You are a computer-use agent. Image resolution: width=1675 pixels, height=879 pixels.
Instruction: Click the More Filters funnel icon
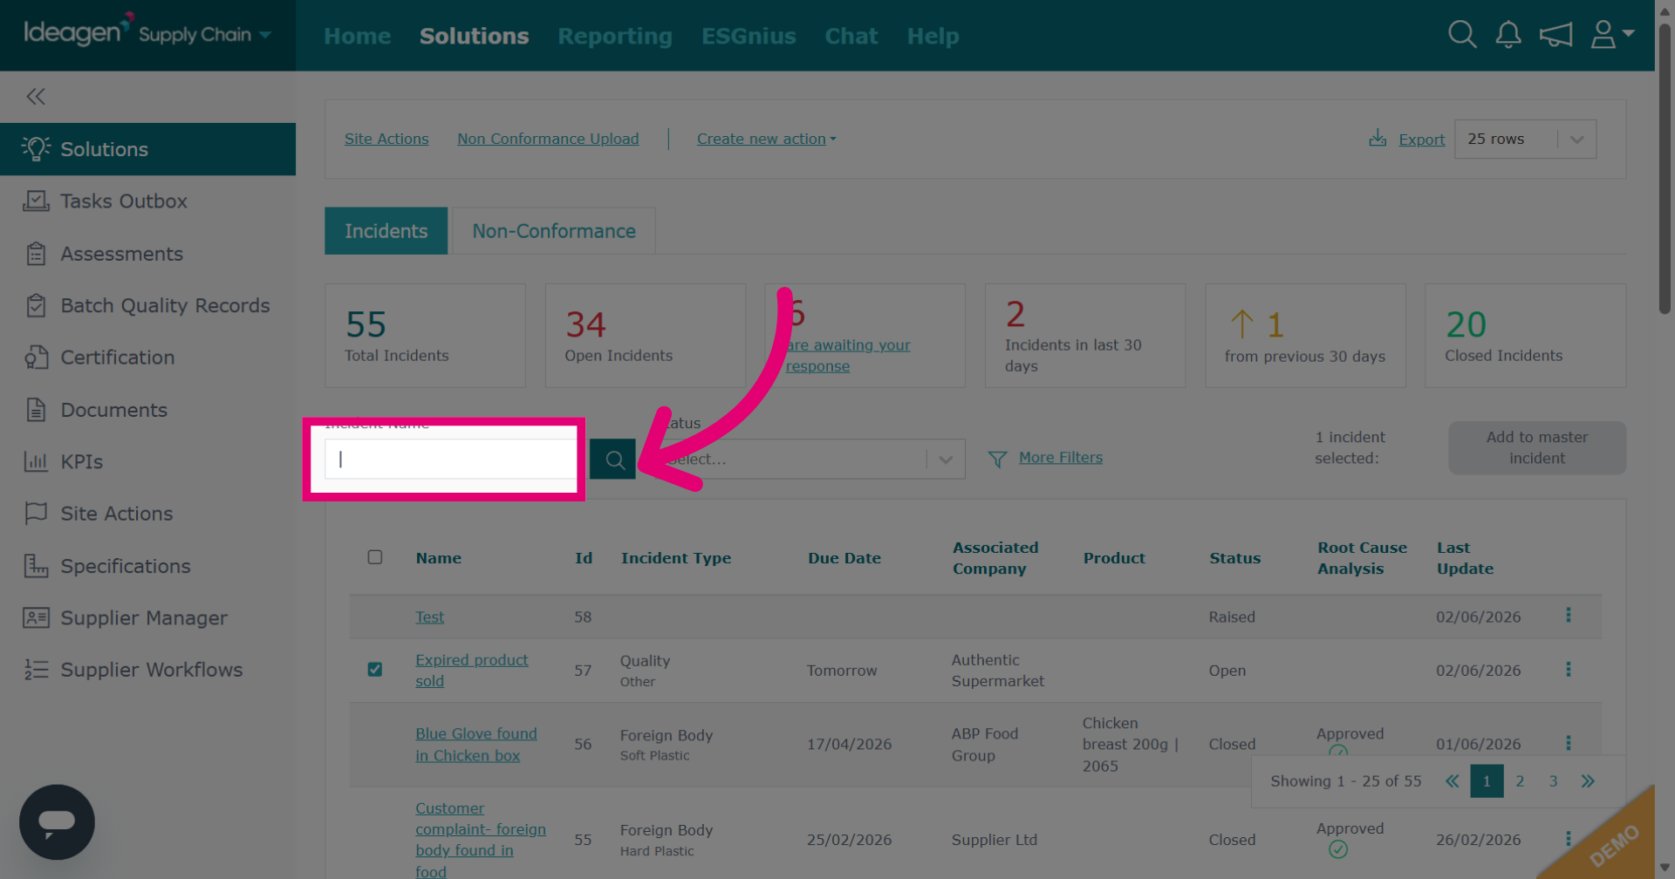click(x=997, y=459)
